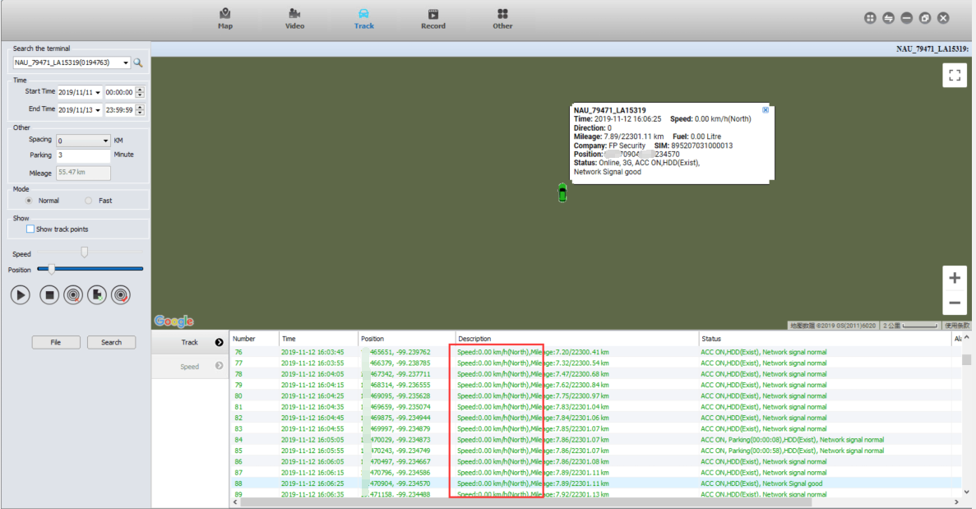The image size is (976, 509).
Task: Click time 2019-11-12 16:03:55 in row 77
Action: tap(312, 363)
